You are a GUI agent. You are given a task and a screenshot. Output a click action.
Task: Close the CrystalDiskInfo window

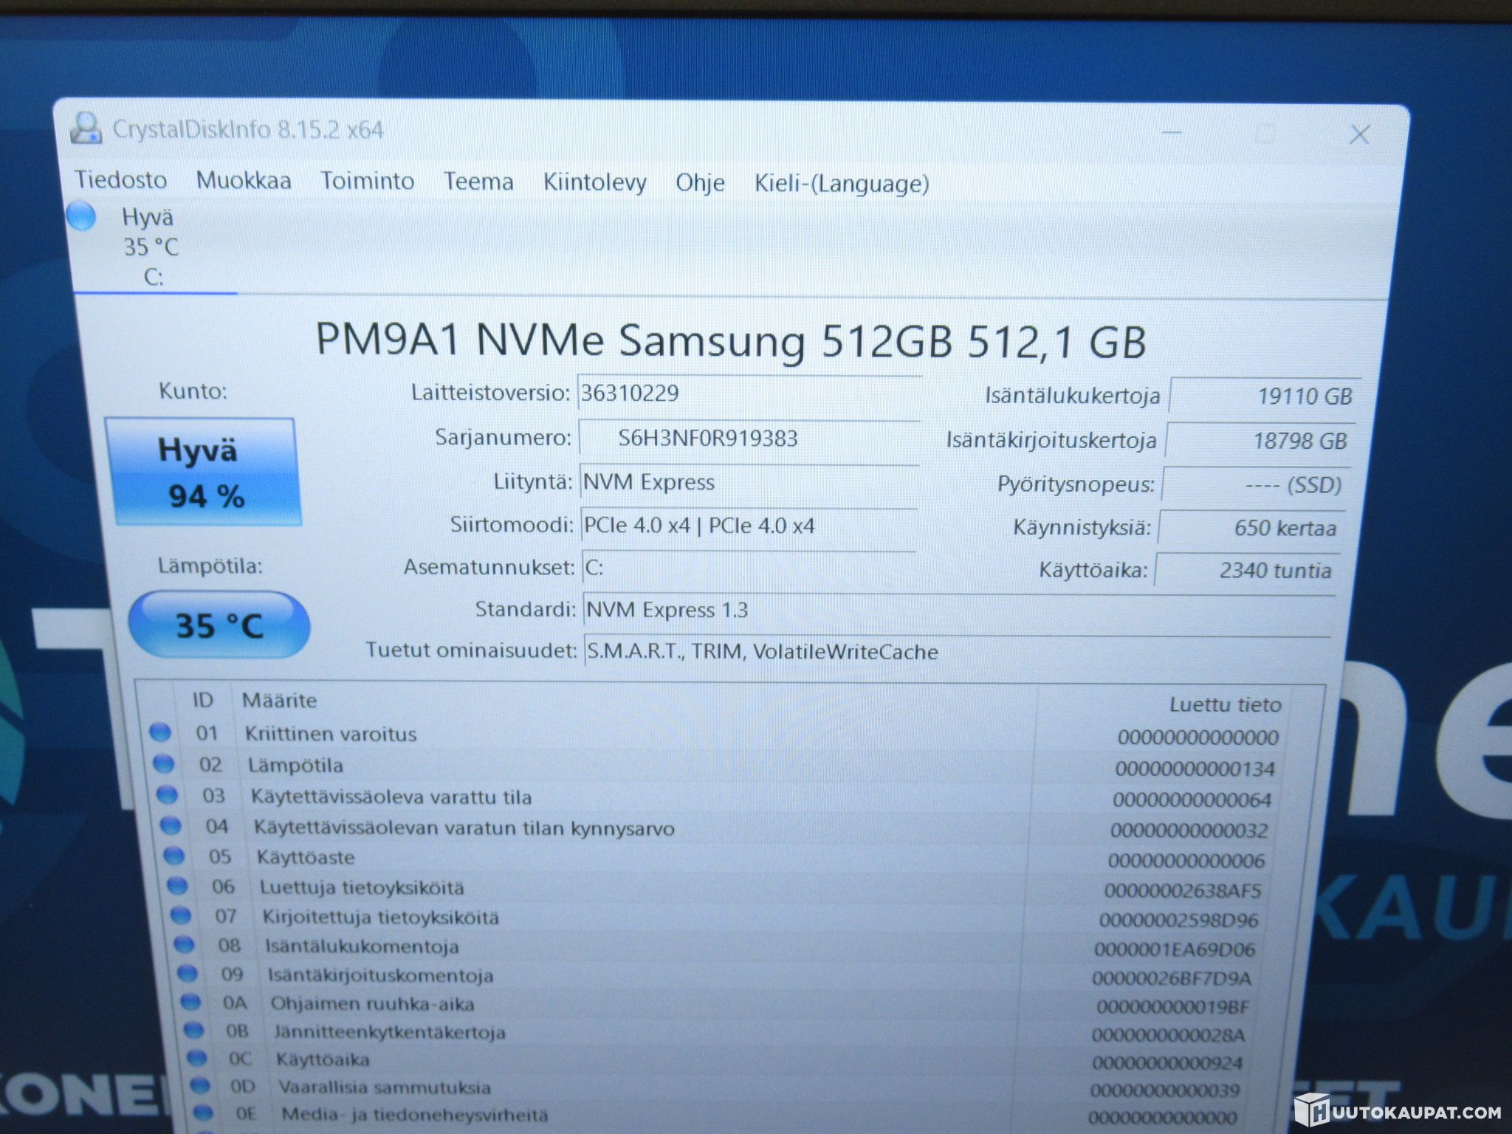1359,134
